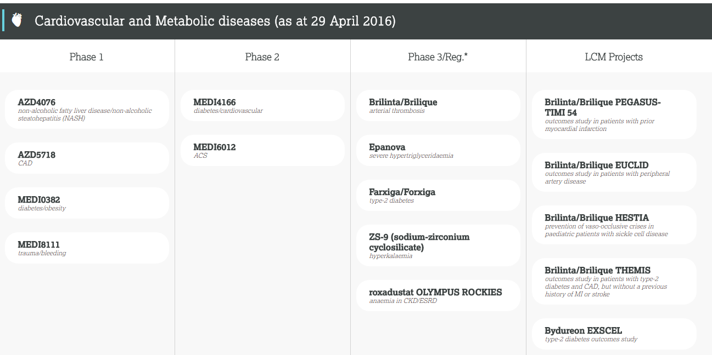Click the Brilinta/Brilique HESTIA card
The width and height of the screenshot is (712, 355).
pos(614,225)
